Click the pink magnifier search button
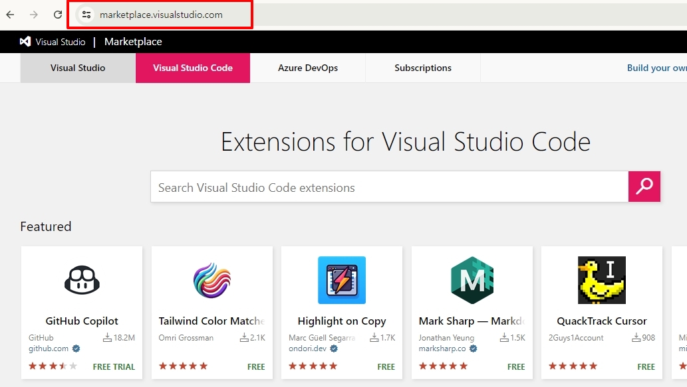The height and width of the screenshot is (387, 687). click(644, 187)
